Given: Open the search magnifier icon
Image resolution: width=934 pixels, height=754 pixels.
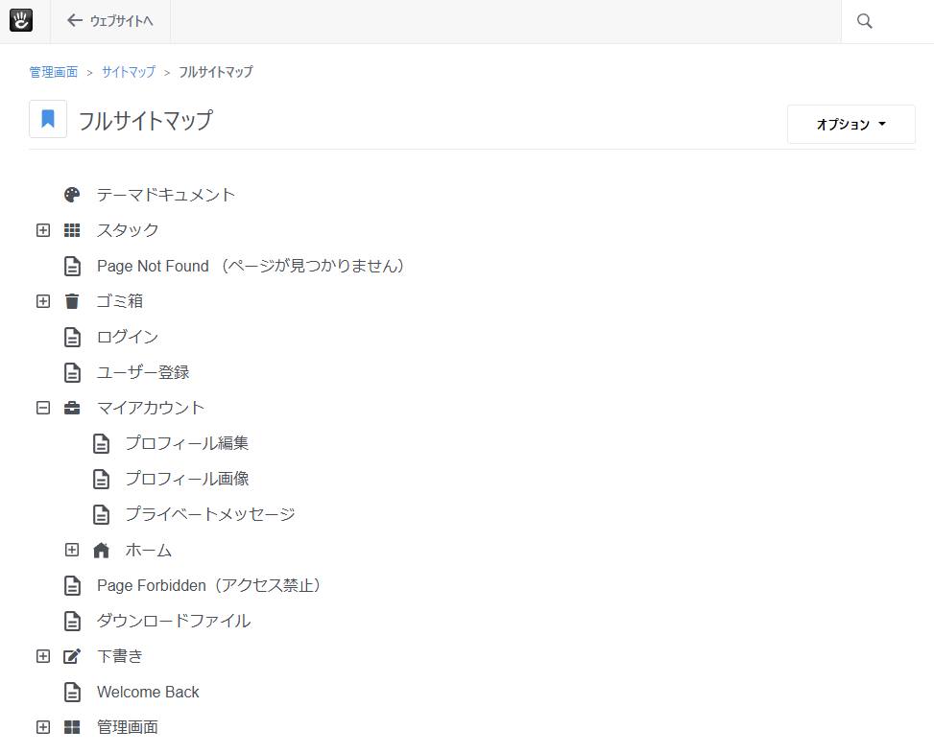Looking at the screenshot, I should click(864, 21).
